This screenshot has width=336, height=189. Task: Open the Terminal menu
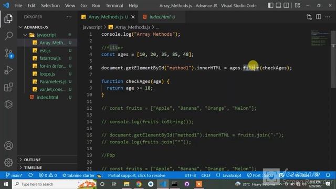[x=114, y=6]
